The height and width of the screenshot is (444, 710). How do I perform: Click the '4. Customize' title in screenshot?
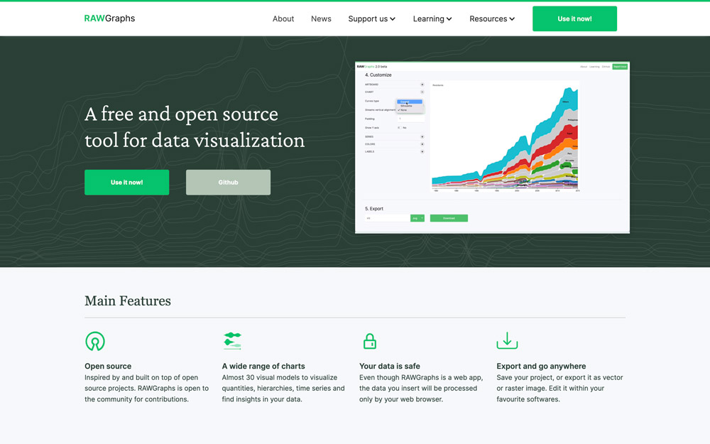378,75
